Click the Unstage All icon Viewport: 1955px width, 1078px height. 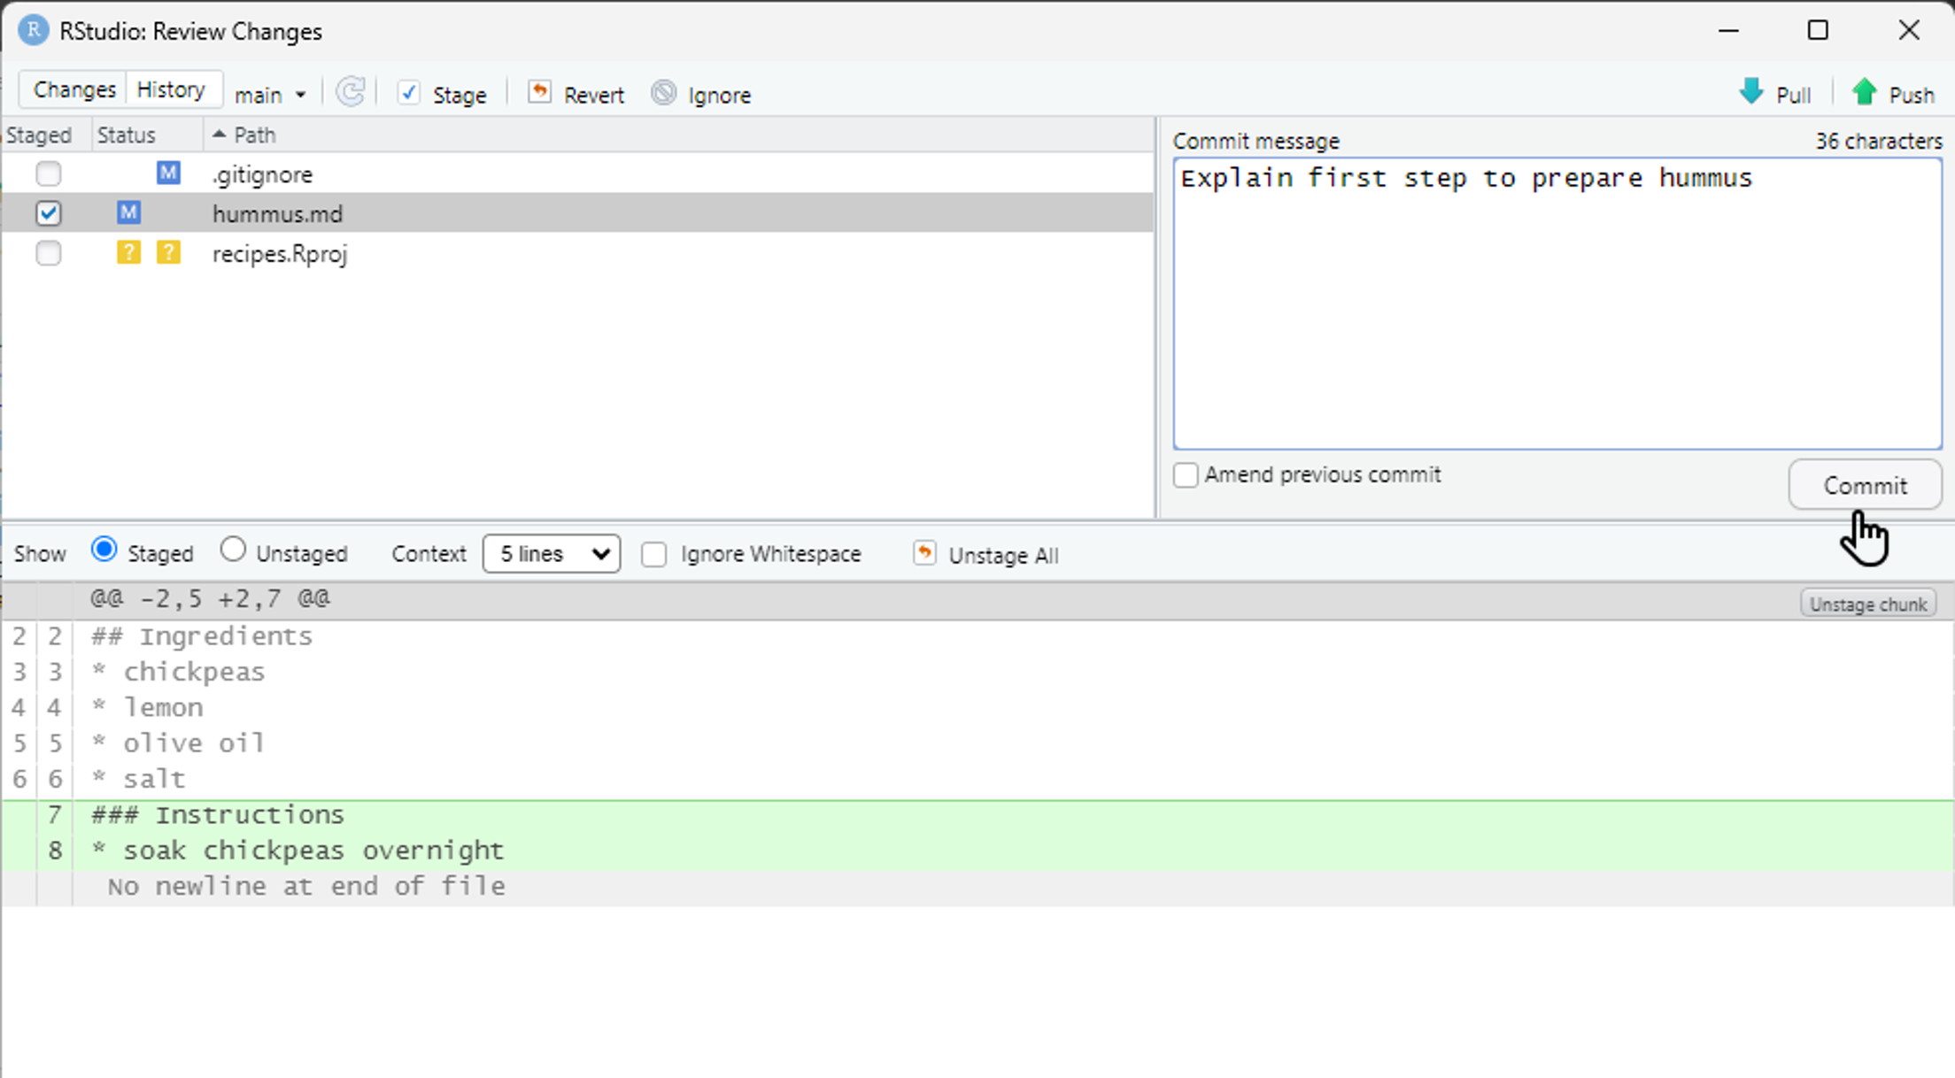(x=925, y=553)
